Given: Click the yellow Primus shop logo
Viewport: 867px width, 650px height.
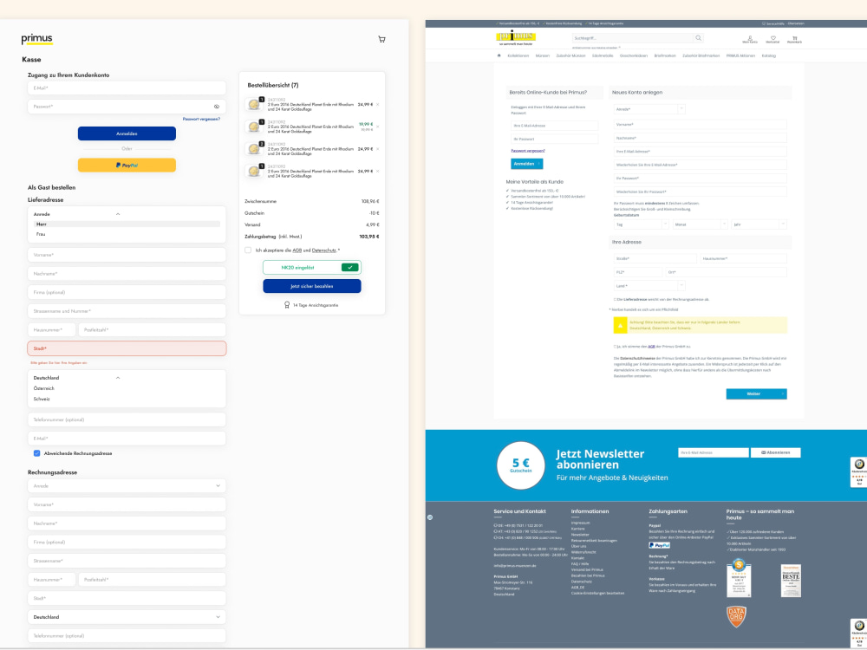Looking at the screenshot, I should 515,38.
